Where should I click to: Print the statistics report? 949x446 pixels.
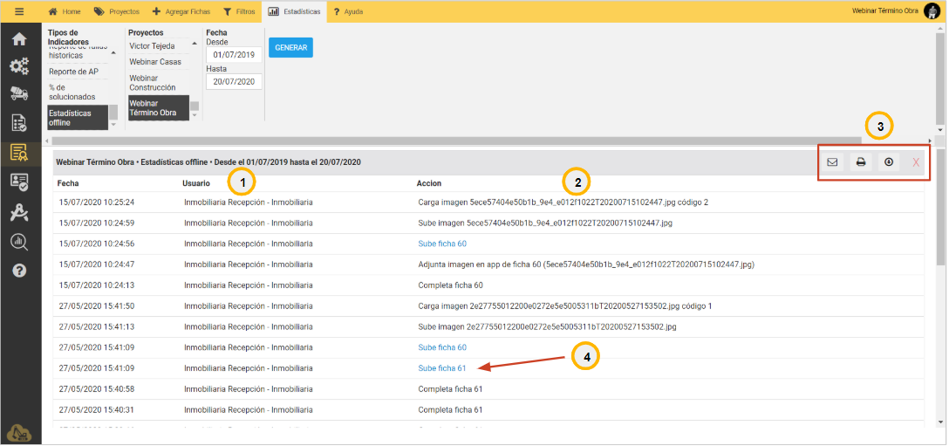pos(860,161)
